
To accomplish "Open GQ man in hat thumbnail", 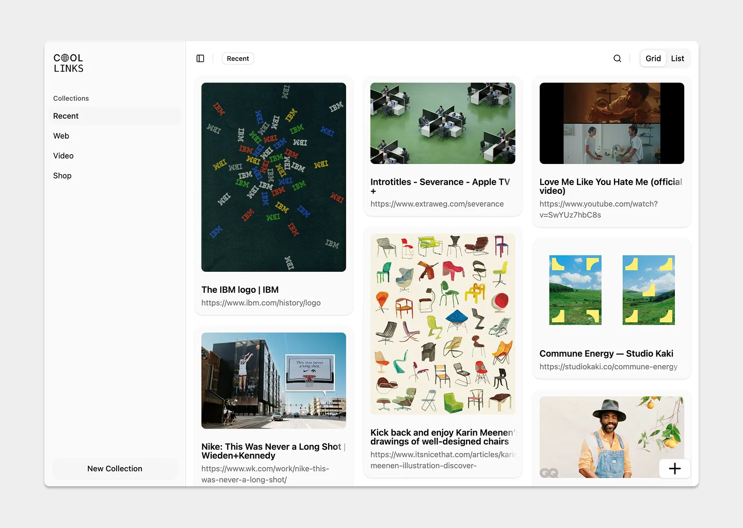I will 612,437.
